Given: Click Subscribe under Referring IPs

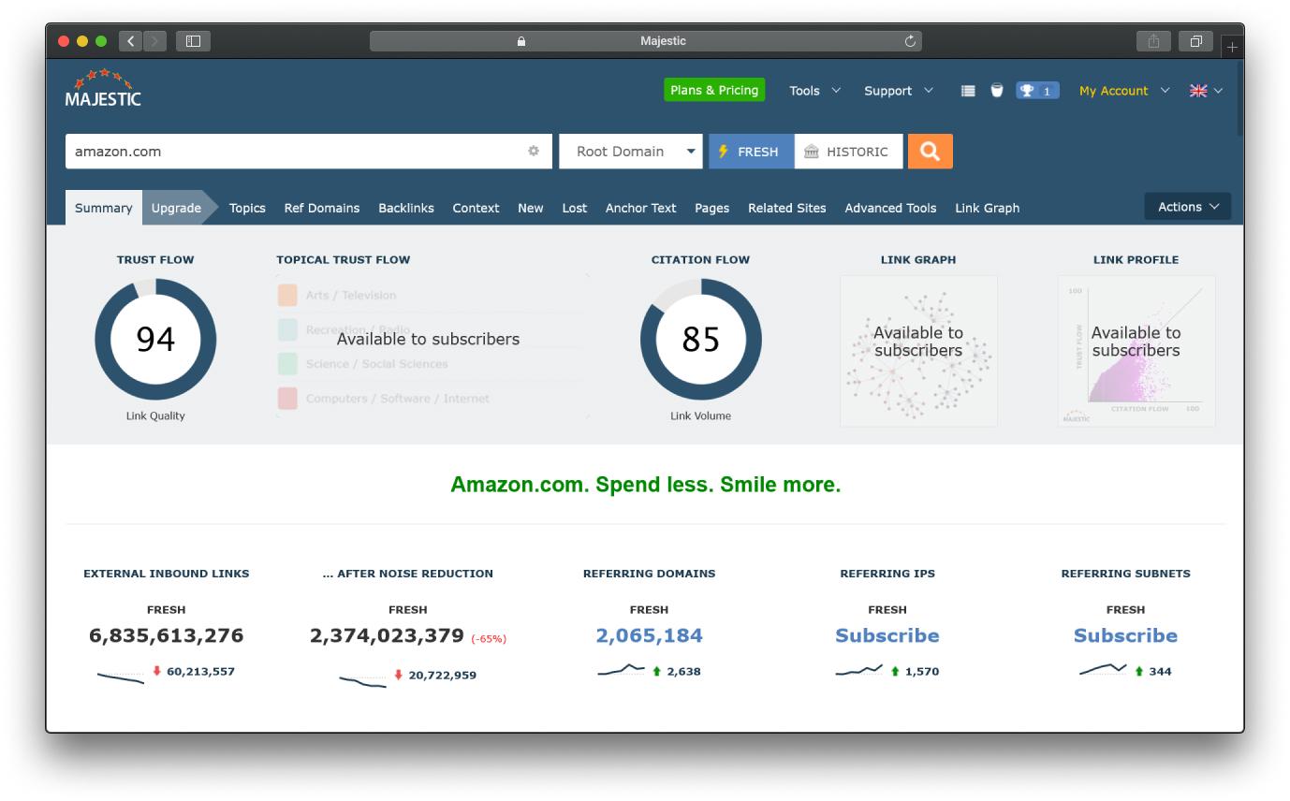Looking at the screenshot, I should coord(887,635).
